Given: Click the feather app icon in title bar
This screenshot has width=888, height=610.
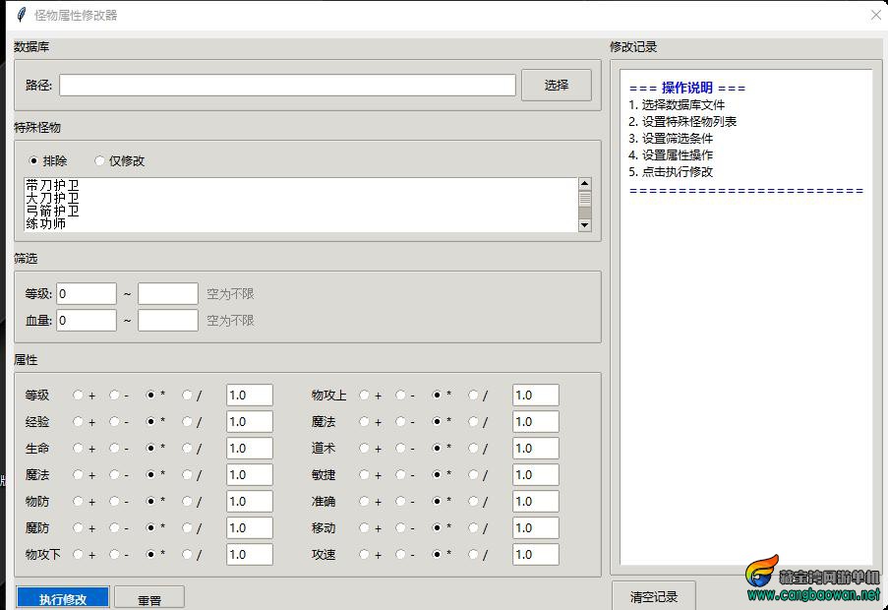Looking at the screenshot, I should coord(22,15).
